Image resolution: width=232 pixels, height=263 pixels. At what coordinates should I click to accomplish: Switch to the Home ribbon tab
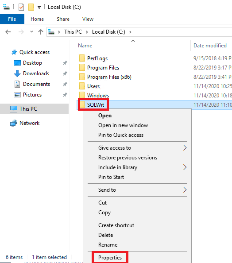pyautogui.click(x=37, y=19)
